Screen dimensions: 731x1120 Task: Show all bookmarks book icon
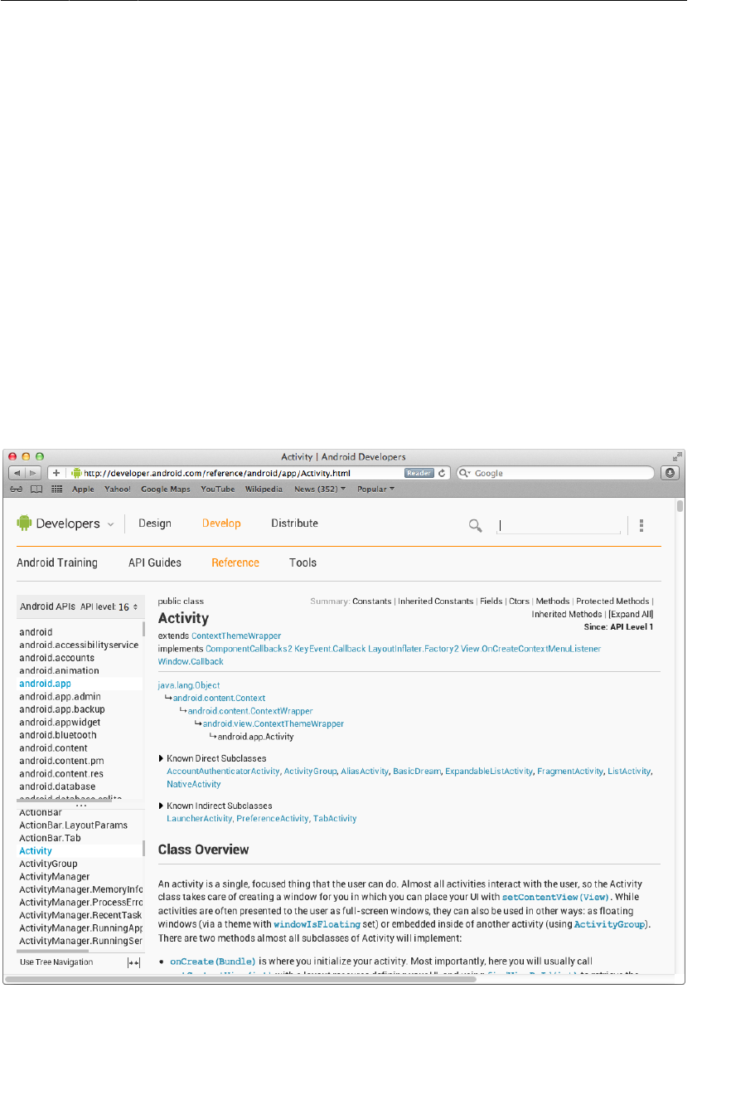coord(36,489)
